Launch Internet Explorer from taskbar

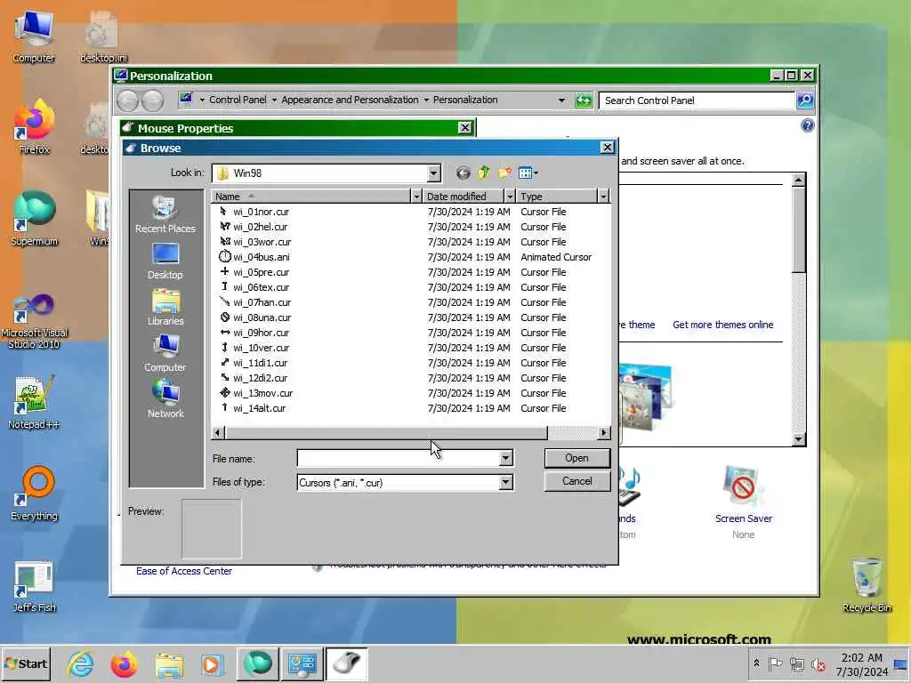(80, 663)
